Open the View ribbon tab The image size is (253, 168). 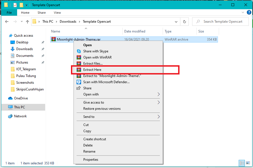tap(57, 13)
